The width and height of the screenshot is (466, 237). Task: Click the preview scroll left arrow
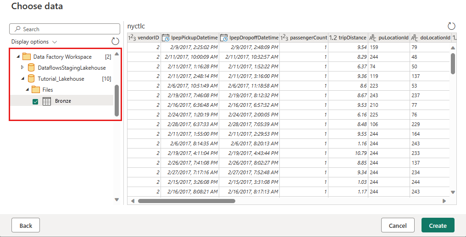point(133,201)
